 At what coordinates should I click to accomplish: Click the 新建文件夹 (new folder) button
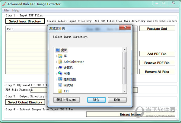(x=66, y=100)
